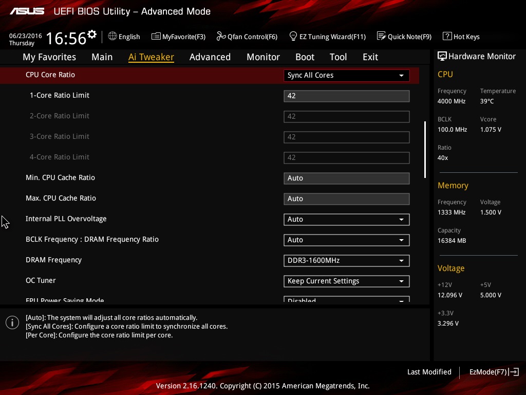
Task: Select the Max. CPU Cache Ratio label
Action: coord(61,198)
